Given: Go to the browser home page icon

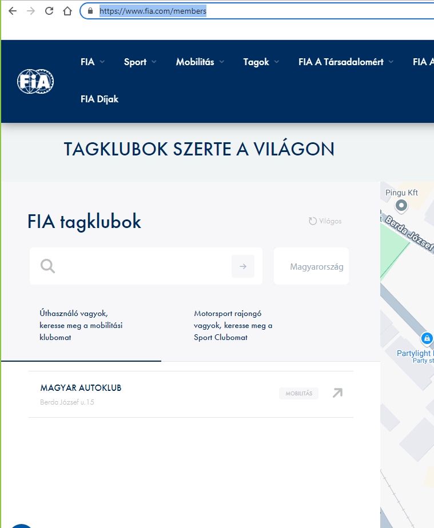Looking at the screenshot, I should pyautogui.click(x=67, y=11).
